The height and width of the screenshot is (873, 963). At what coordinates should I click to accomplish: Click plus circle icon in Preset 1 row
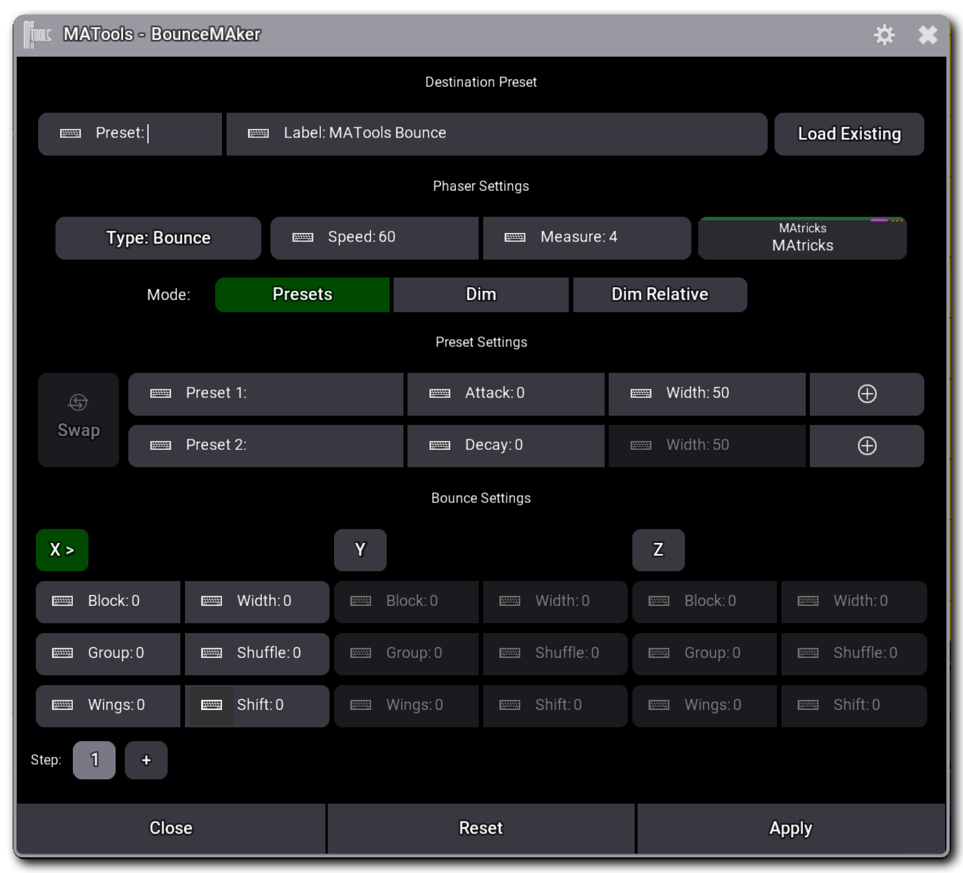coord(867,394)
